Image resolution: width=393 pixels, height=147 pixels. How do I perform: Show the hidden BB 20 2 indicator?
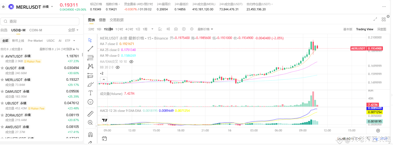coord(118,67)
